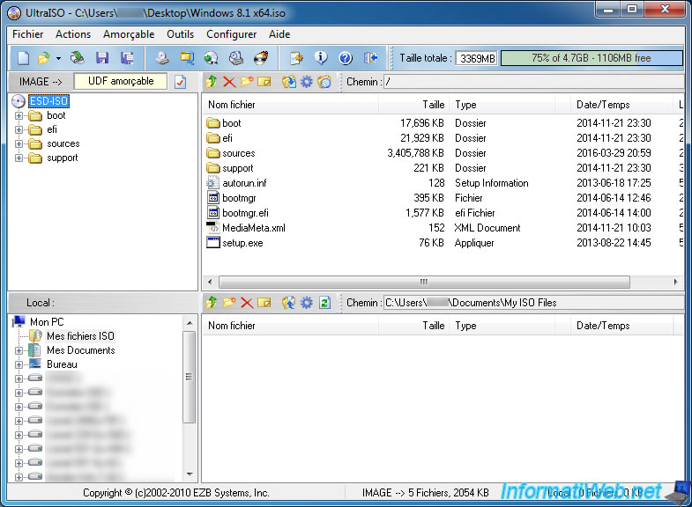Click the folder-with-globe icon in image toolbar
The width and height of the screenshot is (692, 507).
pos(324,82)
